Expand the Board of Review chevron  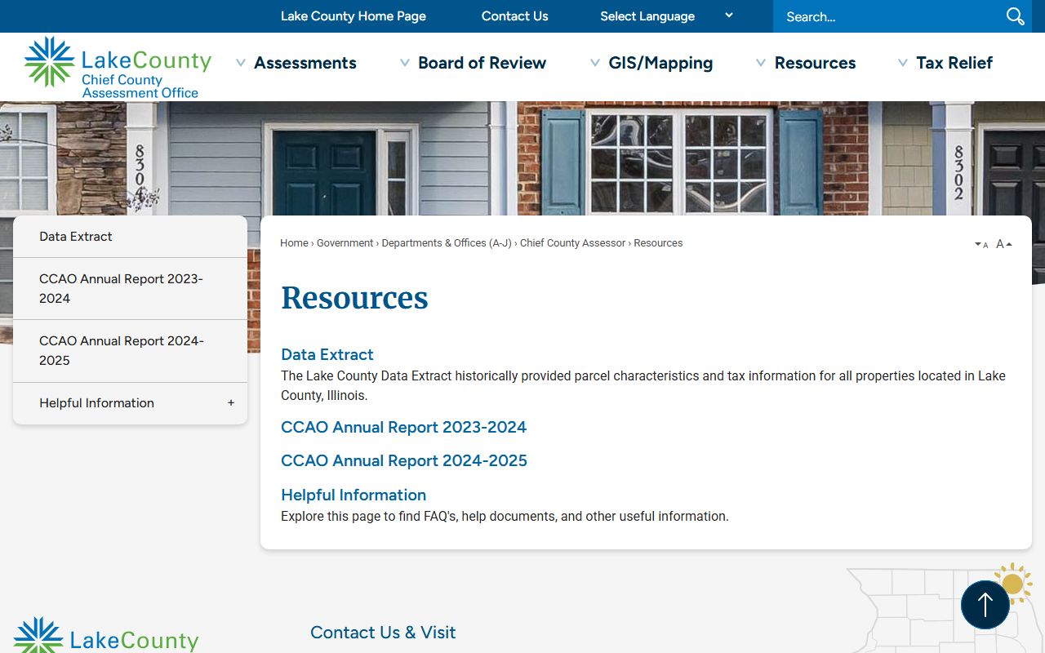(405, 63)
